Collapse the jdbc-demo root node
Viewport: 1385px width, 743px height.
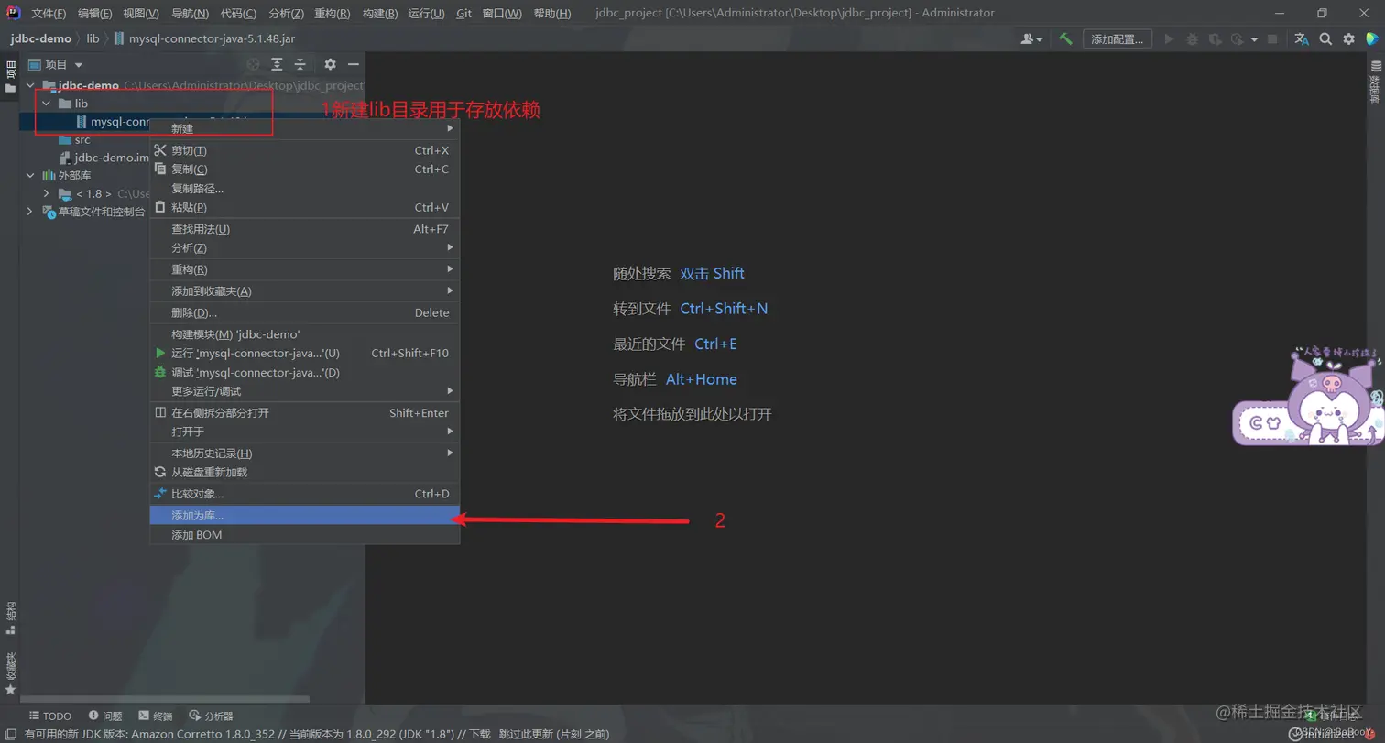[x=31, y=85]
